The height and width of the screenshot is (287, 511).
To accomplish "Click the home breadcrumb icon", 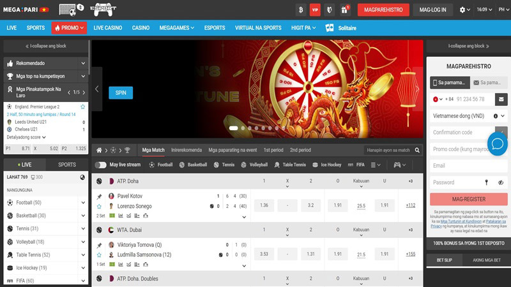I will (x=99, y=150).
